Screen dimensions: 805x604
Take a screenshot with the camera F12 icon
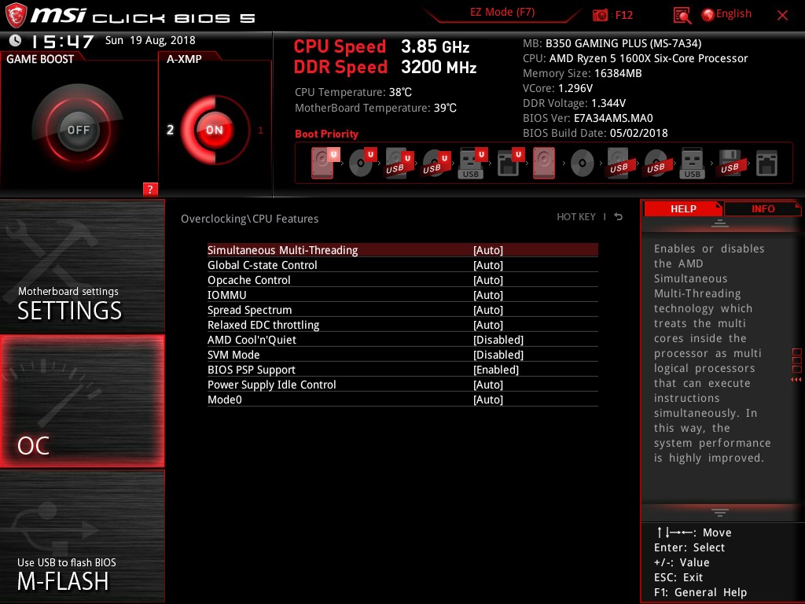click(600, 15)
